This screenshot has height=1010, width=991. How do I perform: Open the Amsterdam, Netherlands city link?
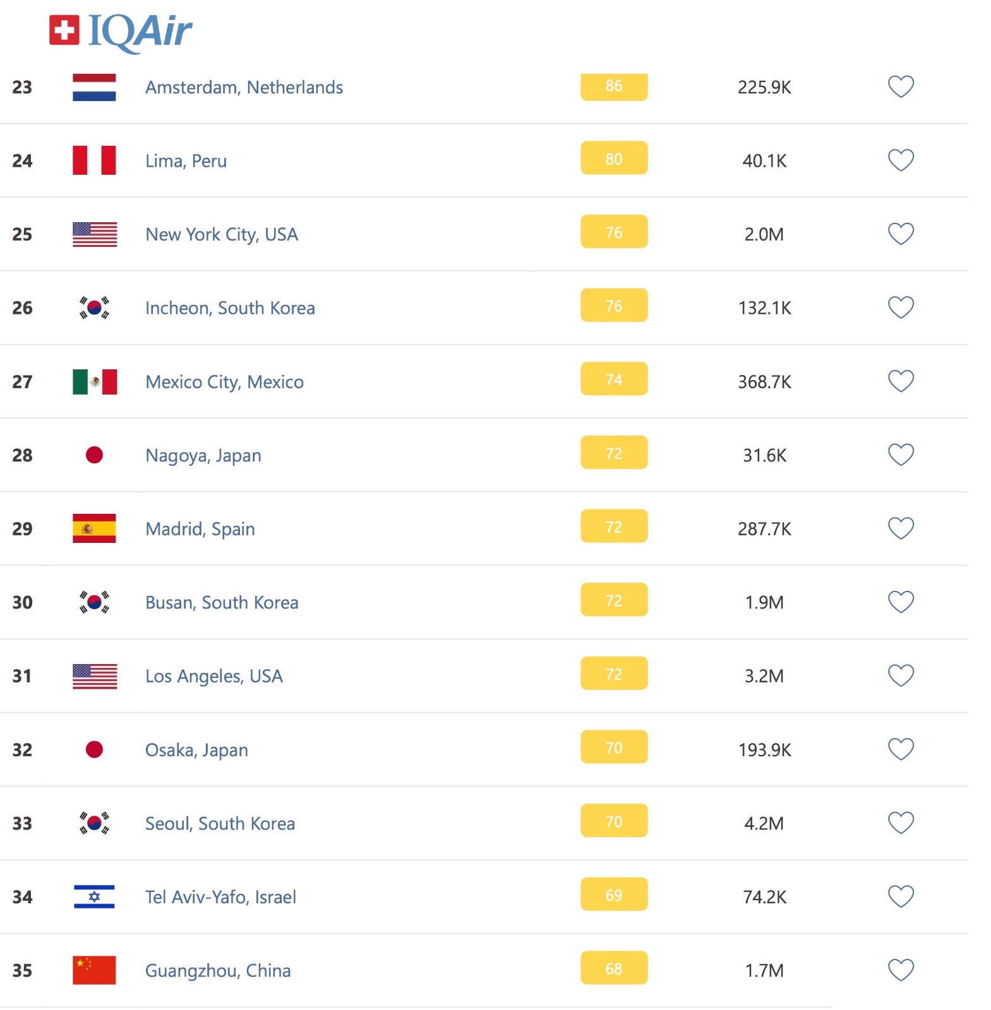pyautogui.click(x=244, y=87)
